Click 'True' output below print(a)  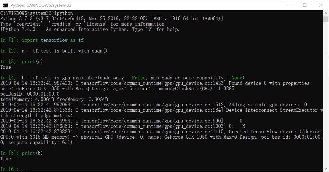point(6,67)
